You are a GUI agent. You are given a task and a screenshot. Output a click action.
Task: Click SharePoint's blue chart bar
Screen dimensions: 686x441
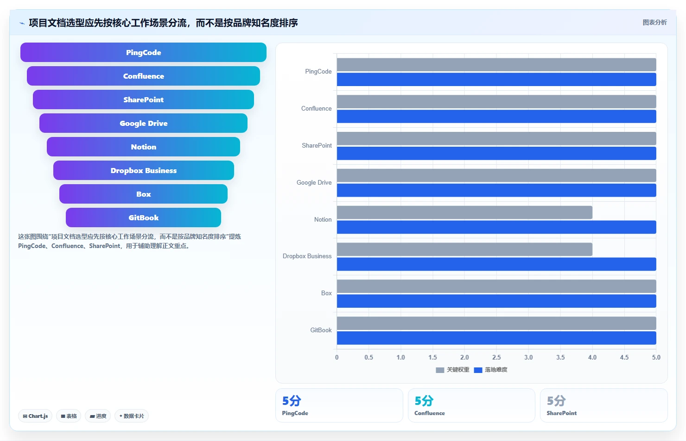(496, 153)
